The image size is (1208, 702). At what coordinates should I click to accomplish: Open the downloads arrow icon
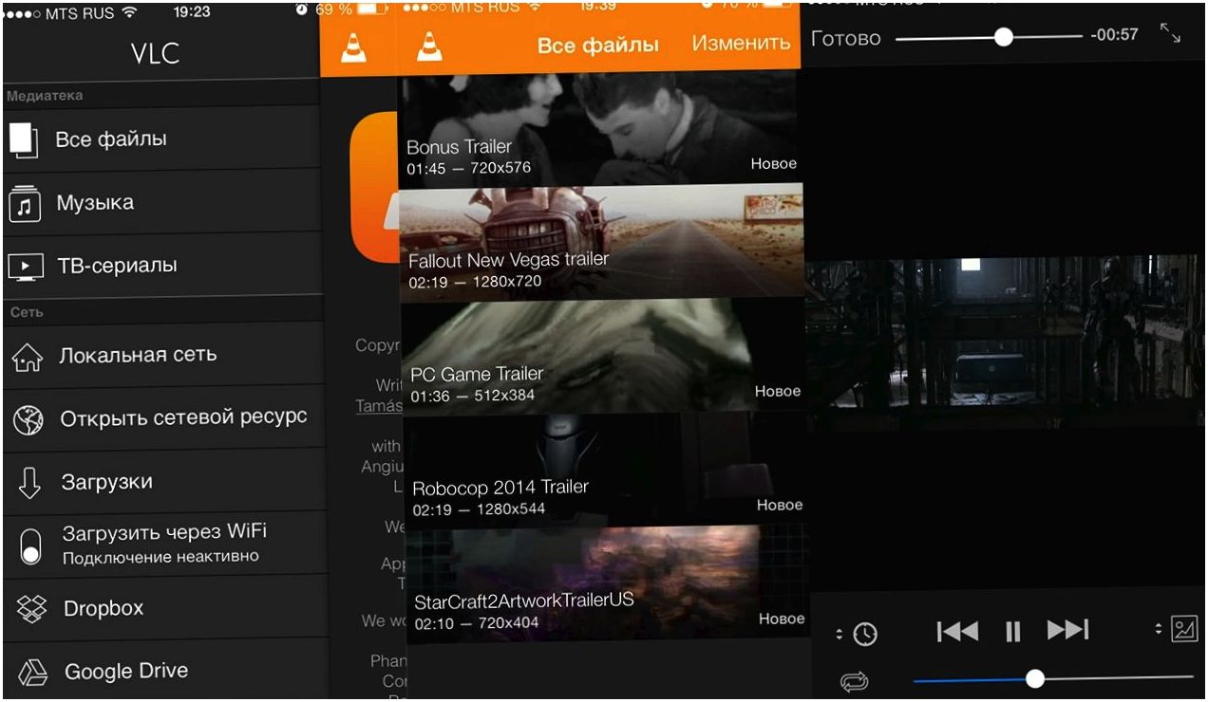click(x=29, y=483)
